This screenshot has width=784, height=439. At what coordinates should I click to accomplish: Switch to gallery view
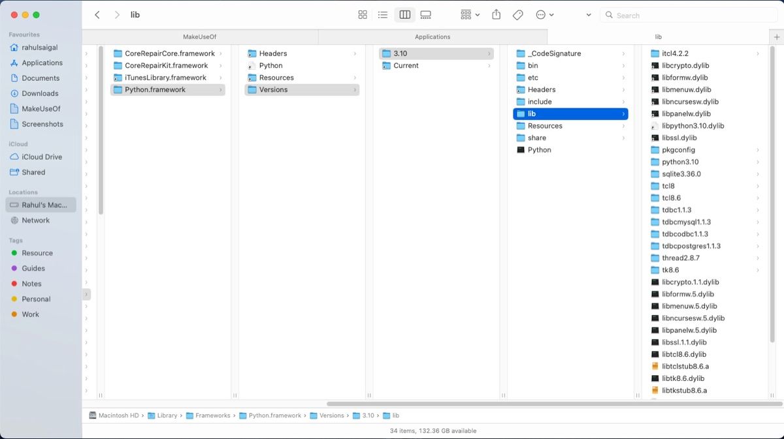click(426, 14)
